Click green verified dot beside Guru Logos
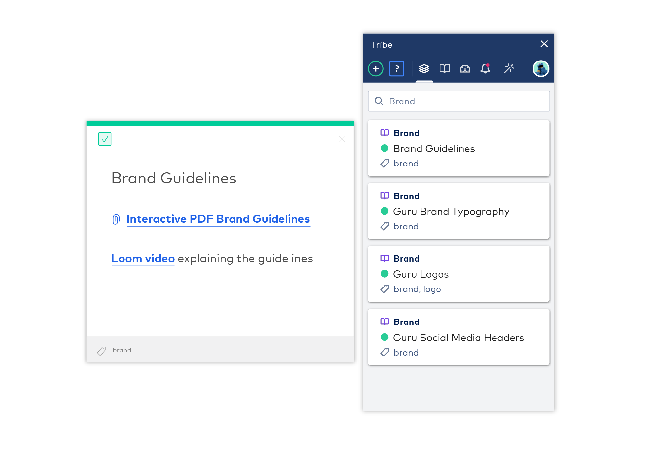 [384, 274]
